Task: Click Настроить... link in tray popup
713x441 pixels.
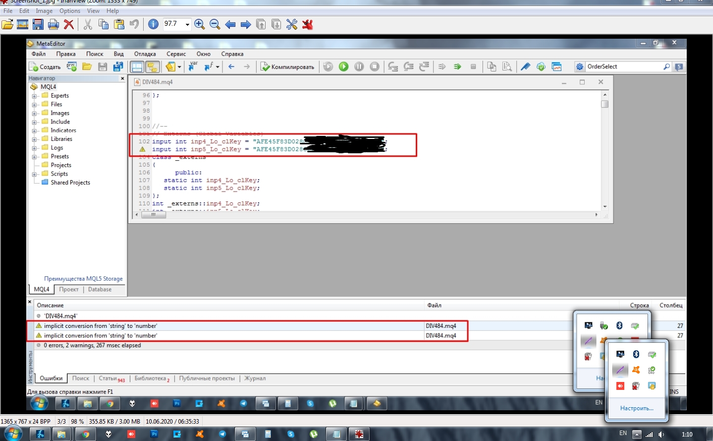Action: click(x=637, y=408)
